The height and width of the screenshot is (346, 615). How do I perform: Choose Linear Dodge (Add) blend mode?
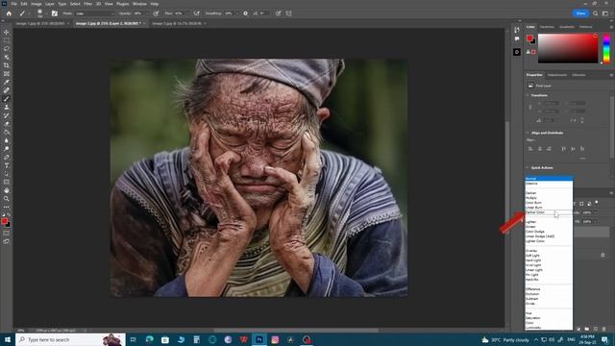(549, 236)
